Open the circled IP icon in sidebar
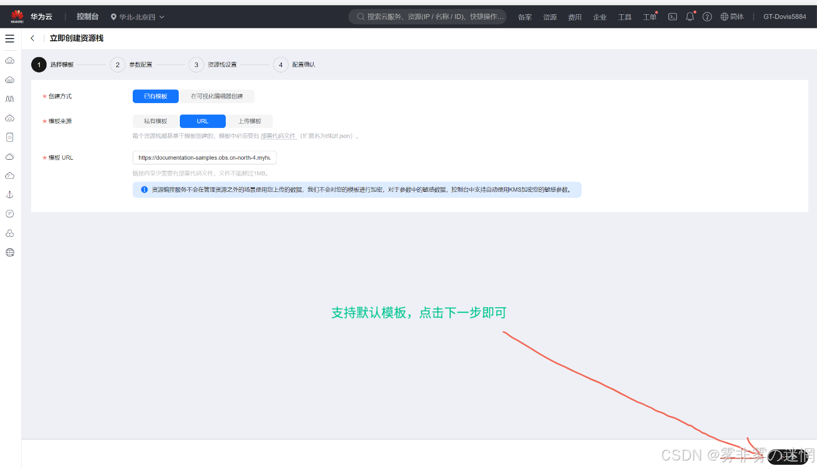817x469 pixels. tap(10, 214)
